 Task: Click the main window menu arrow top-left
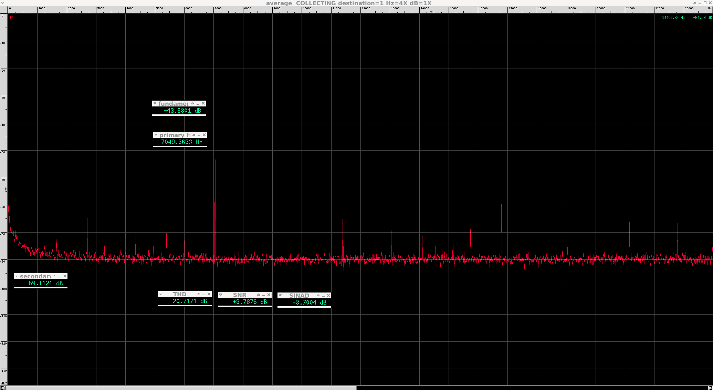[2, 3]
